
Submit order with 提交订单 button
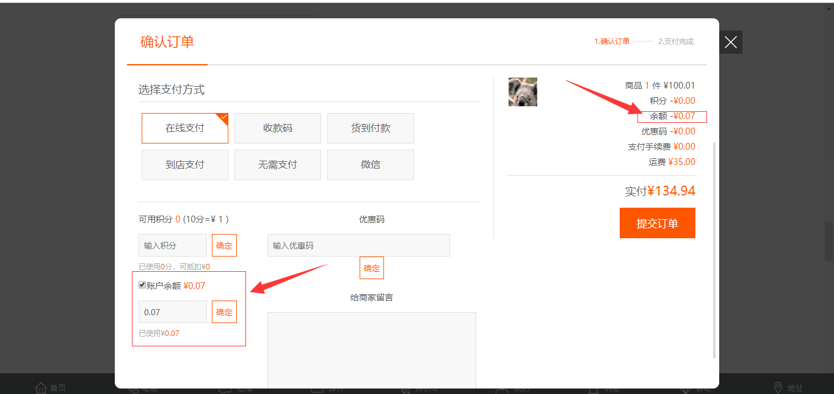(657, 223)
